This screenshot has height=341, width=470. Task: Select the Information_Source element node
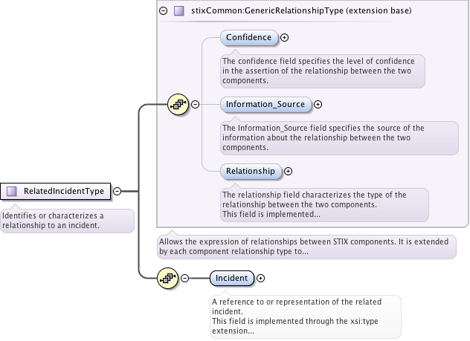(x=265, y=105)
